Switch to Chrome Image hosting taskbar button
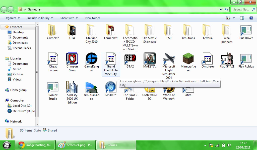 pos(34,145)
